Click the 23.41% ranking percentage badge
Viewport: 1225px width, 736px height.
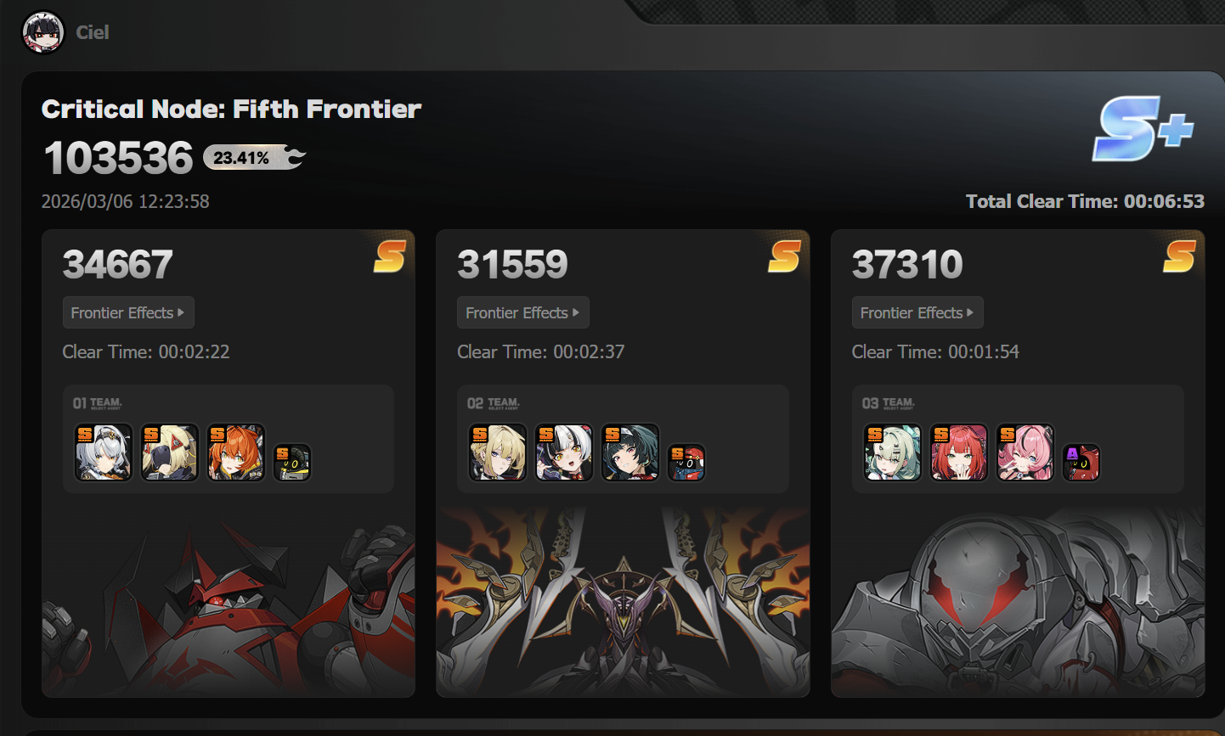(x=253, y=157)
